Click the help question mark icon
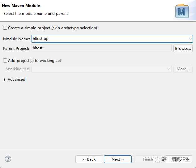Image resolution: width=196 pixels, height=168 pixels. 8,159
